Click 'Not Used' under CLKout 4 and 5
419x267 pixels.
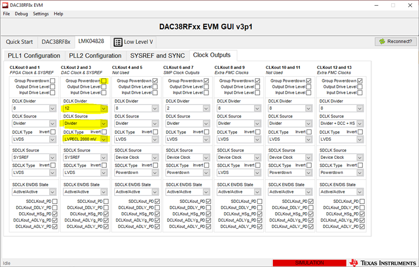point(120,73)
